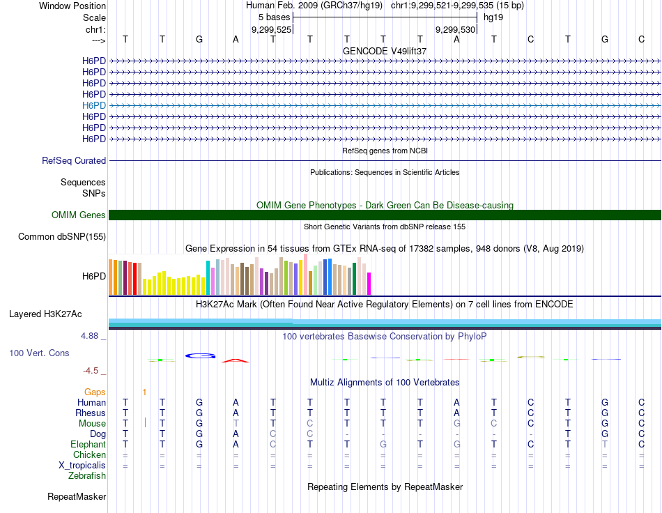662x513 pixels.
Task: Click the orange Gaps label
Action: click(x=95, y=392)
